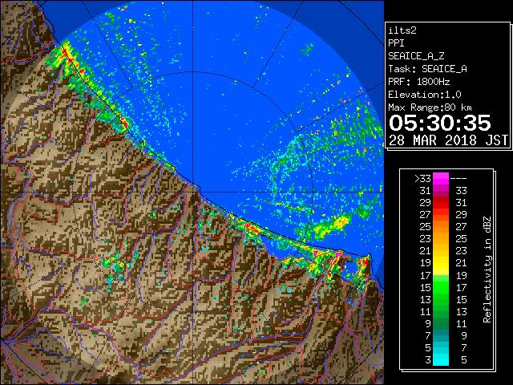This screenshot has width=513, height=385.
Task: Select the SEAICE_A_Z product label
Action: click(x=416, y=56)
